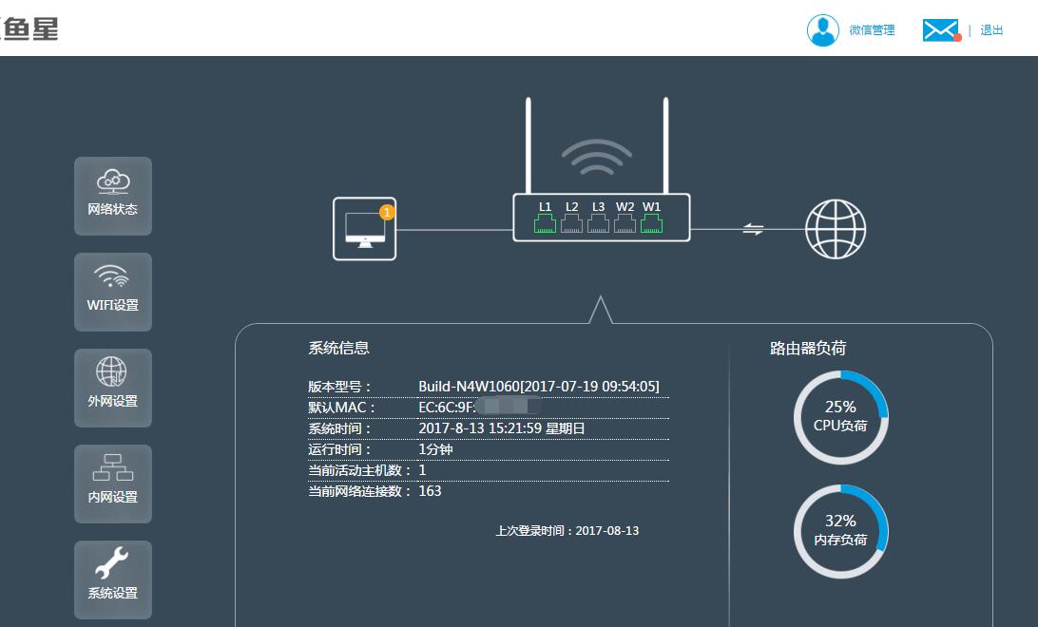Click the 退出 logout link
The height and width of the screenshot is (627, 1038).
pos(991,29)
